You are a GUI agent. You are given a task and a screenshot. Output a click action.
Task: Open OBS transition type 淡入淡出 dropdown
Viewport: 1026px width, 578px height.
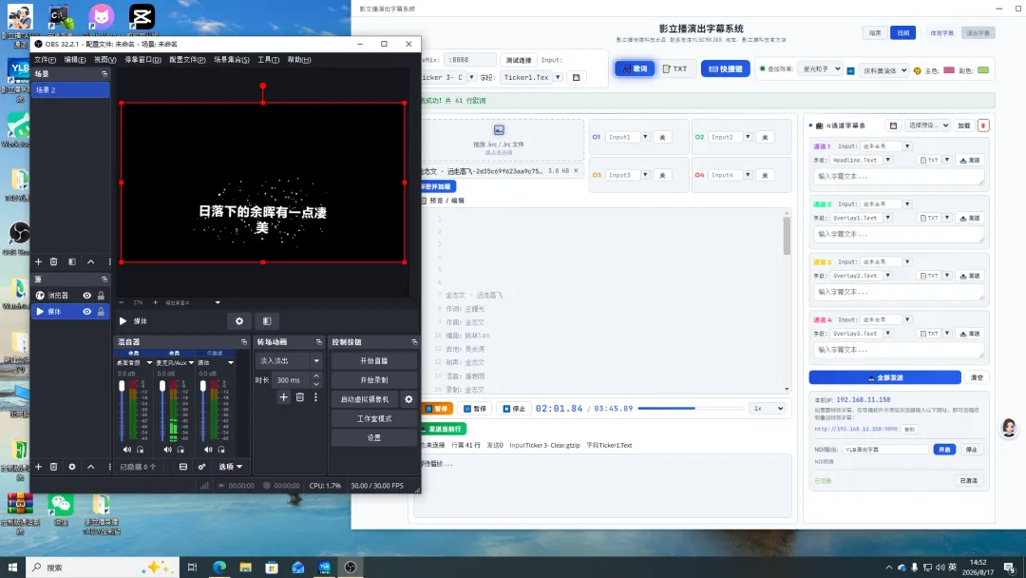click(x=289, y=360)
